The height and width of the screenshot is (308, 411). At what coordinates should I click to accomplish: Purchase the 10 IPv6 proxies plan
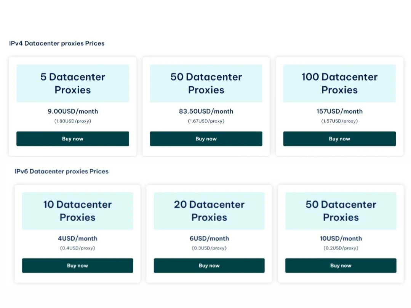coord(77,265)
